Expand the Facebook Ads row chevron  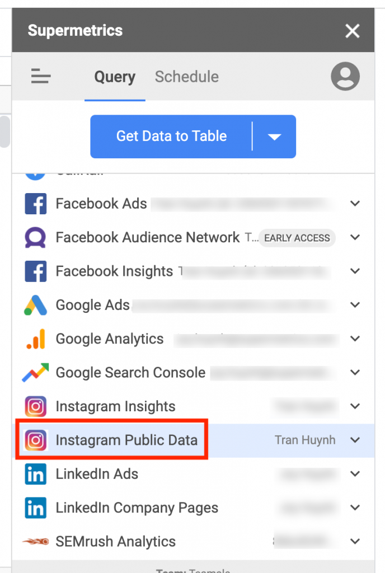pyautogui.click(x=355, y=204)
